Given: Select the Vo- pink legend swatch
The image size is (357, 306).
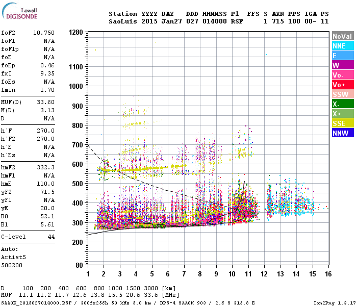Looking at the screenshot, I should pos(343,74).
